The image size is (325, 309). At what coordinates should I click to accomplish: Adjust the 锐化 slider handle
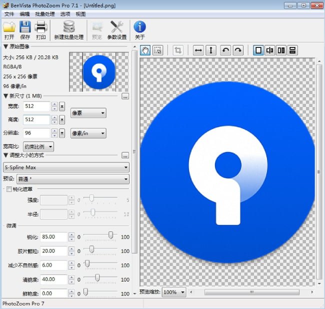click(111, 235)
